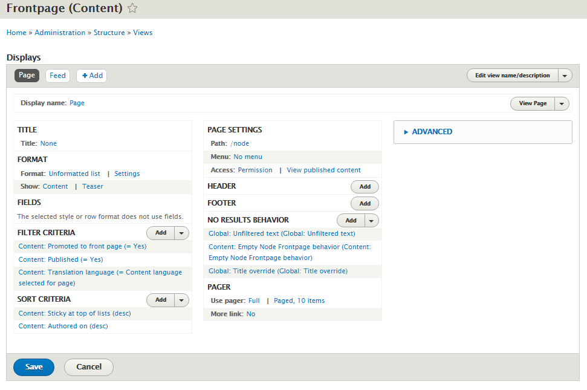Open the Edit view name/description dropdown arrow

tap(565, 76)
